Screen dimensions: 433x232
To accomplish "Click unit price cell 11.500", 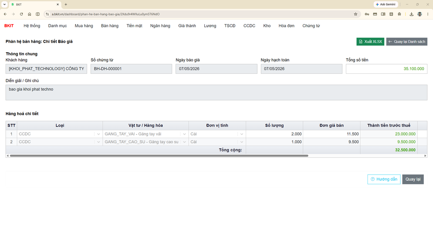I will click(x=332, y=134).
